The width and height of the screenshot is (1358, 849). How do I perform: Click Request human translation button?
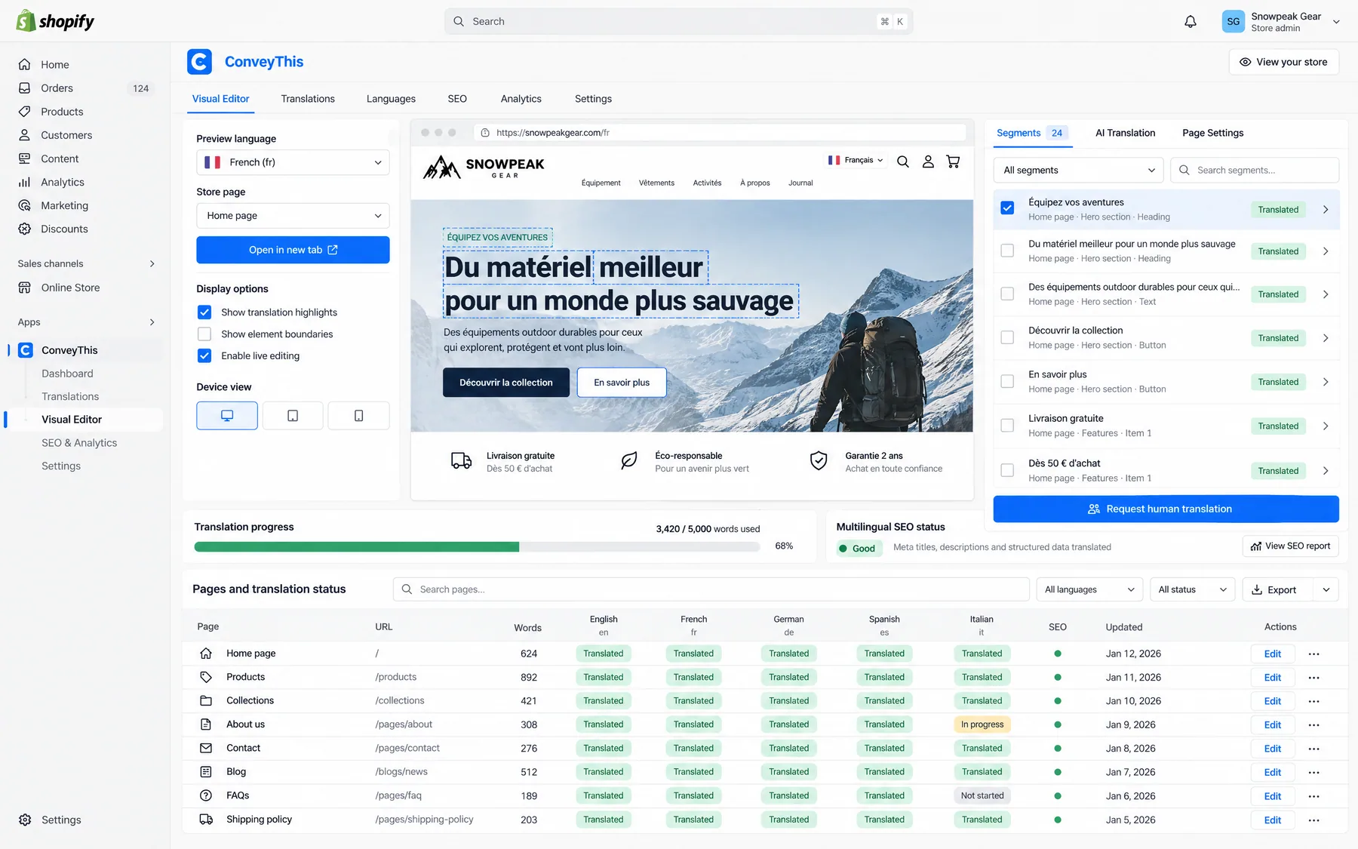pos(1166,509)
